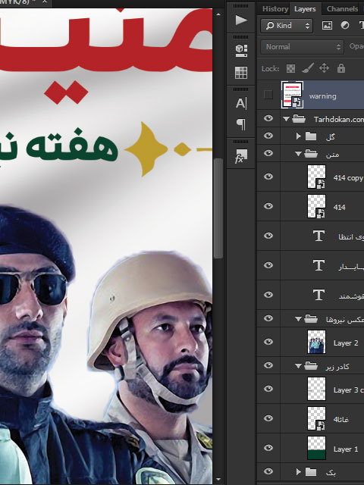The width and height of the screenshot is (364, 485).
Task: Click the Layer 1 green thumbnail
Action: [316, 448]
